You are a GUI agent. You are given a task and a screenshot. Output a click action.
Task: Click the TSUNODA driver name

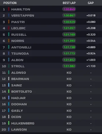coord(20,53)
